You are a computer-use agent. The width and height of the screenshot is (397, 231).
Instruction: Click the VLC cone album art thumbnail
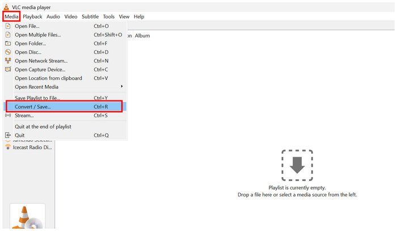coord(28,216)
